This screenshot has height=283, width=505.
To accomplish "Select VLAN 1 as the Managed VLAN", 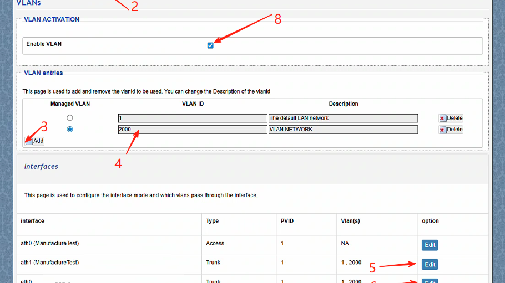I will (x=69, y=118).
